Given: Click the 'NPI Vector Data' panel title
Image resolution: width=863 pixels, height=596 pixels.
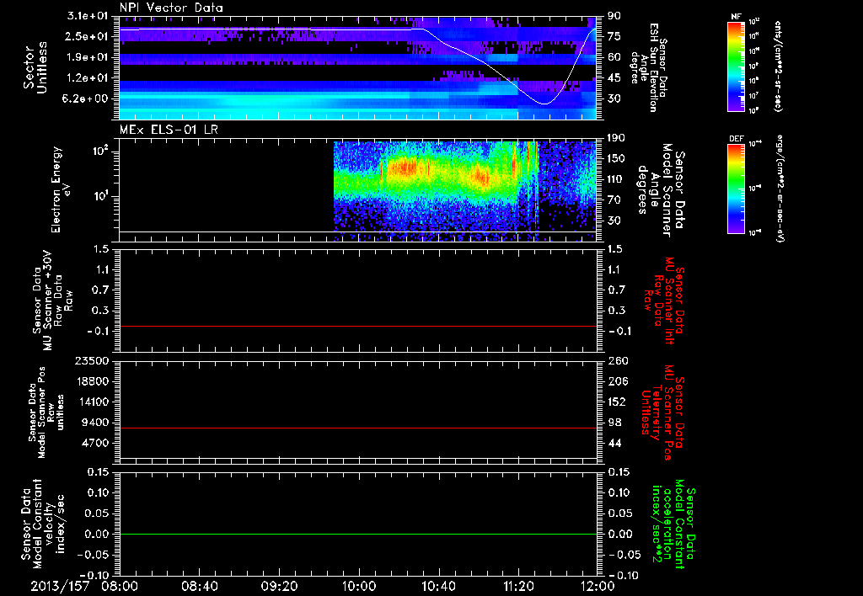Looking at the screenshot, I should point(171,8).
